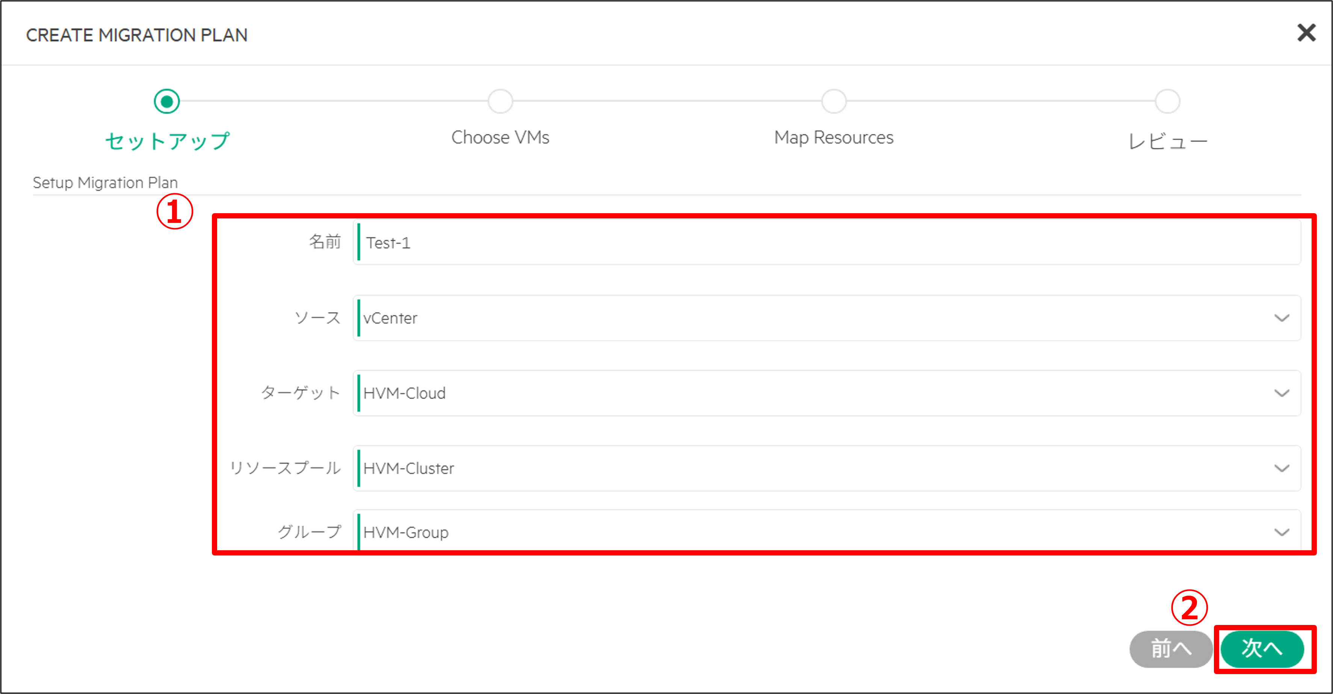The height and width of the screenshot is (694, 1333).
Task: Expand the ソース dropdown arrow
Action: pyautogui.click(x=1281, y=318)
